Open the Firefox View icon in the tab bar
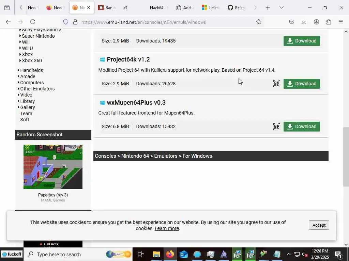 pyautogui.click(x=7, y=8)
